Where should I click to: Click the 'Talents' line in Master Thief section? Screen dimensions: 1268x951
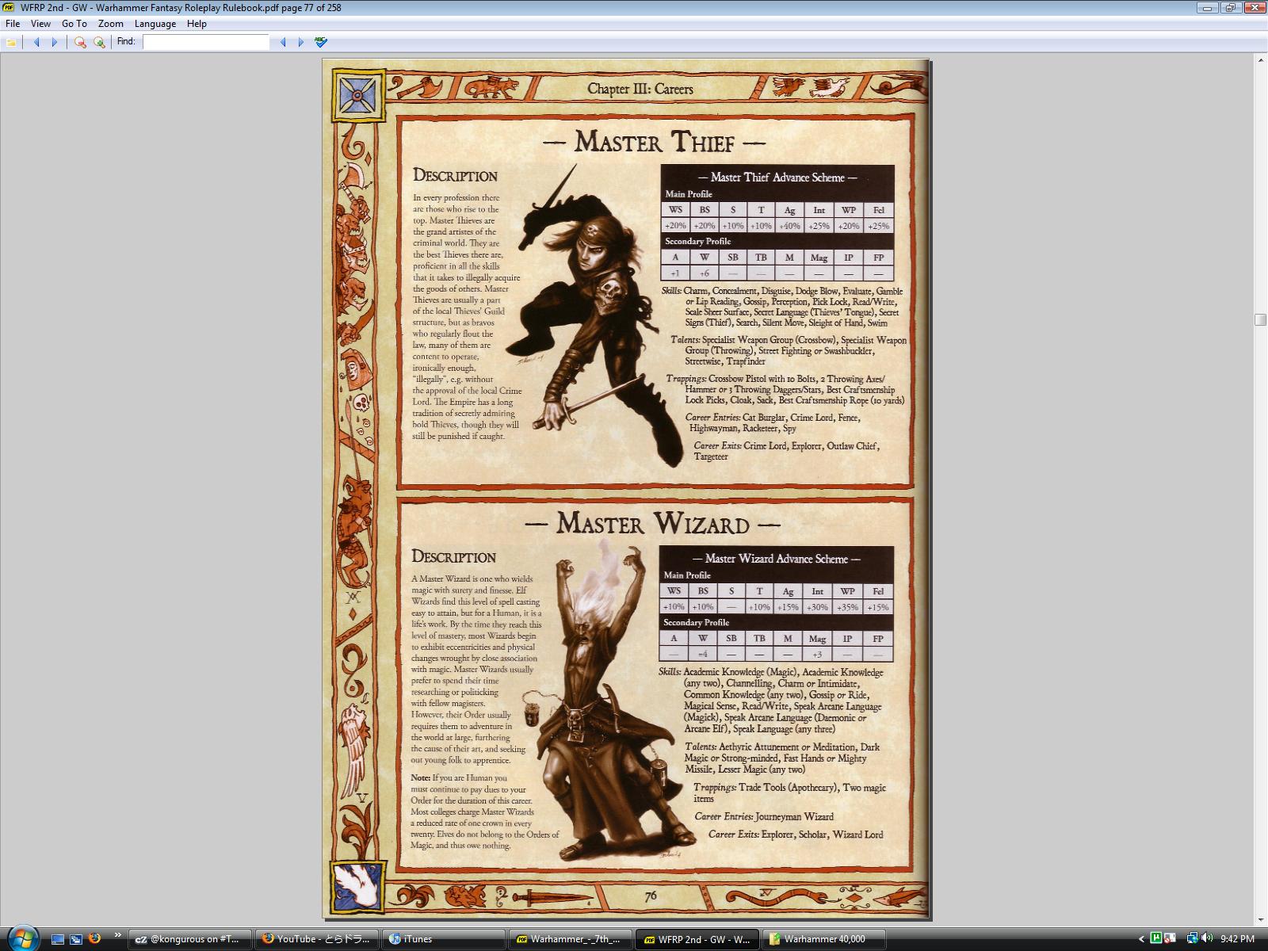point(789,351)
